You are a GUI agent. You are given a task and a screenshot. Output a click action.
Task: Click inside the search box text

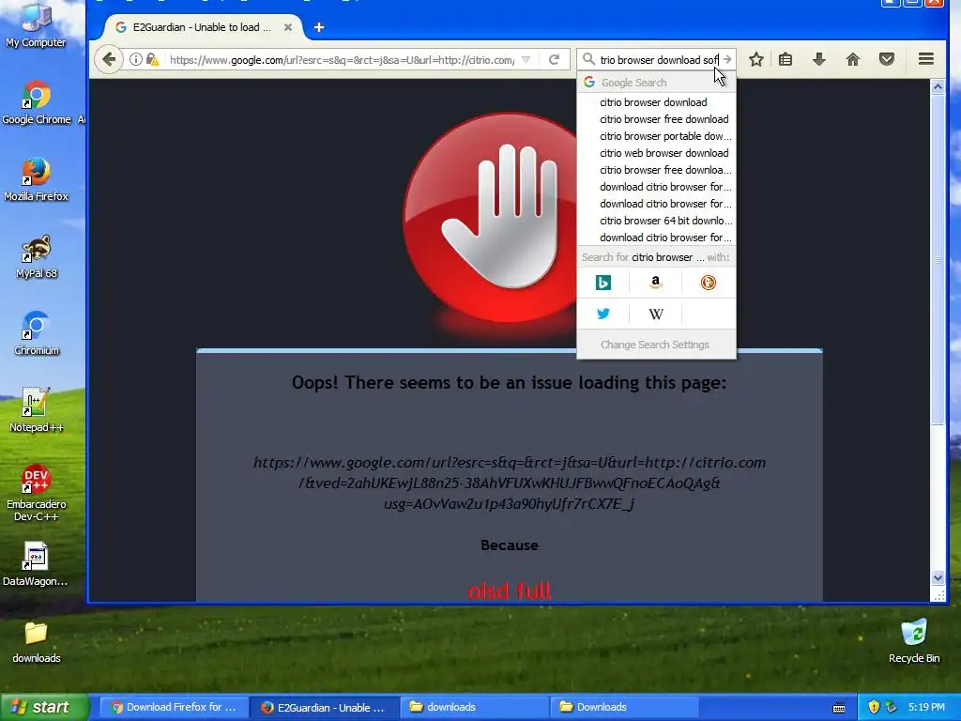pos(658,60)
